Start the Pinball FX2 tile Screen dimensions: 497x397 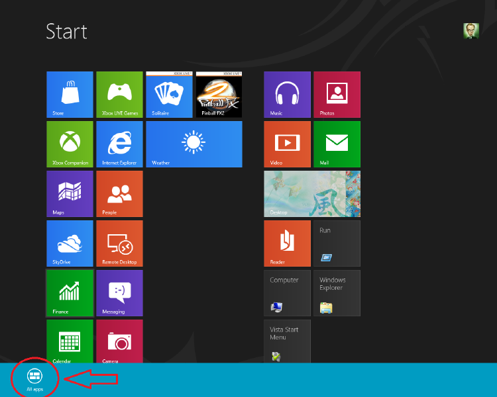(219, 95)
